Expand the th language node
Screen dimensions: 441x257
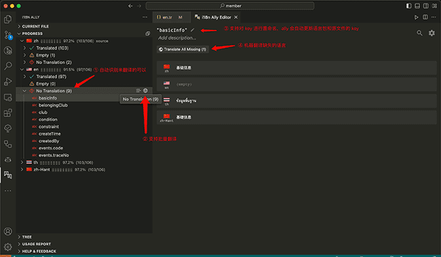[22, 162]
